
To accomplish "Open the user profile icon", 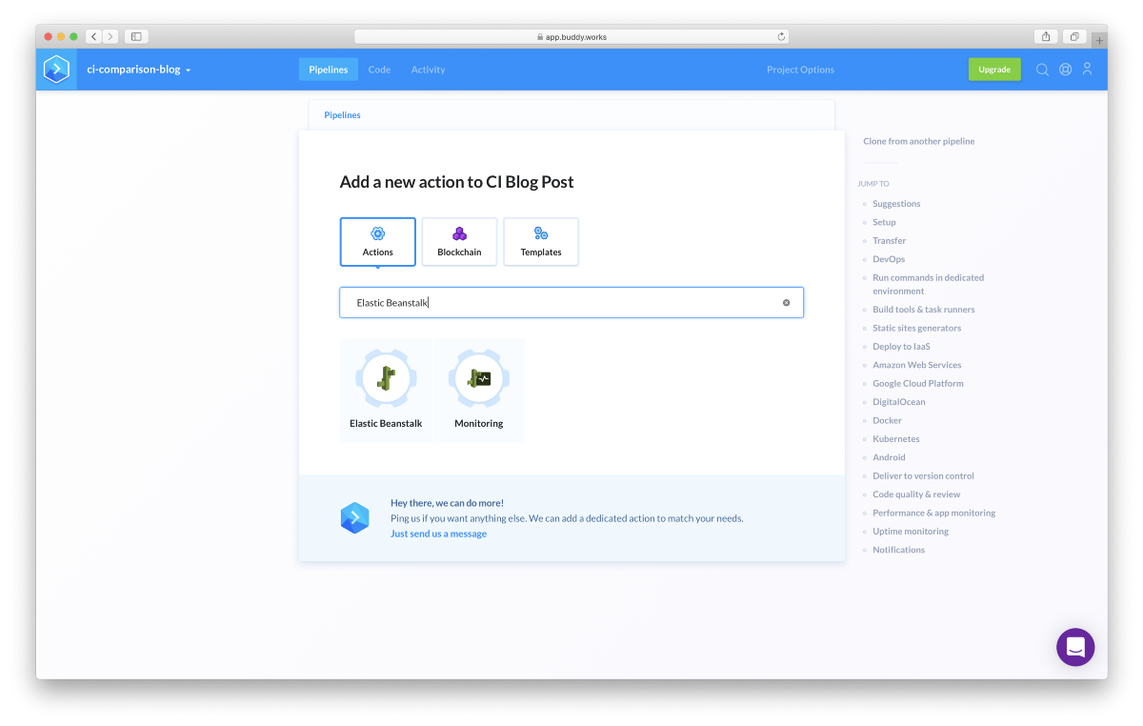I will tap(1088, 70).
